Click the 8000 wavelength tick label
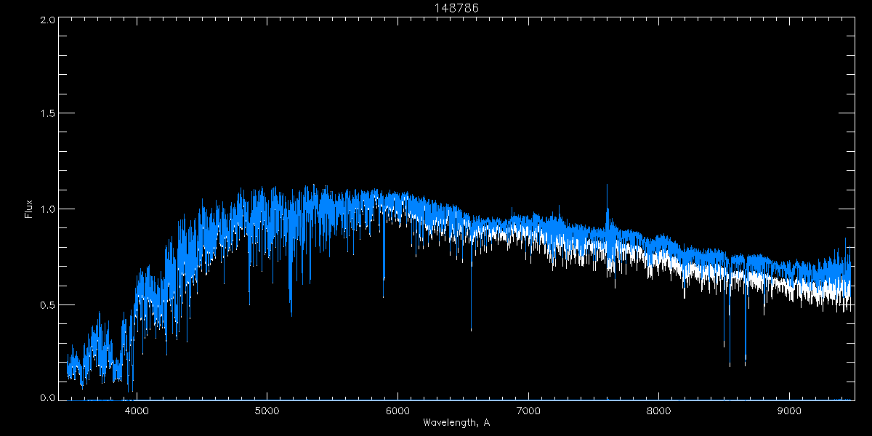Image resolution: width=872 pixels, height=436 pixels. 659,410
